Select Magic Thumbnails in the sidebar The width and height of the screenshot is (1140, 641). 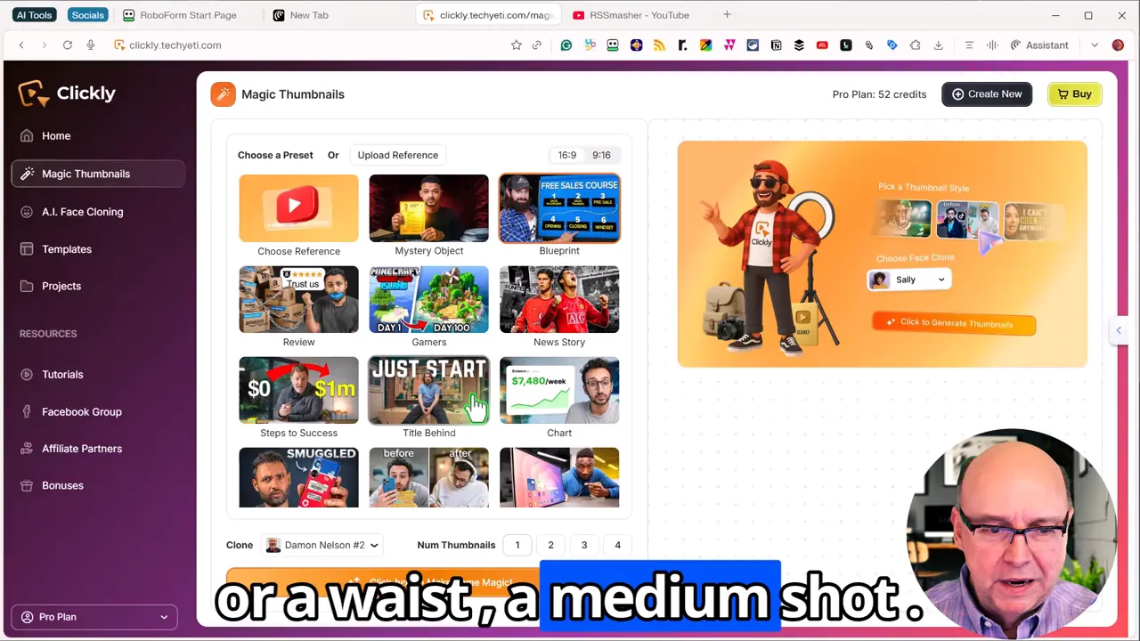(85, 174)
